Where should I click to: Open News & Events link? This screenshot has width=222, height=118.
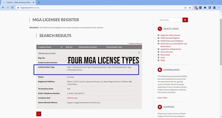pos(167,52)
